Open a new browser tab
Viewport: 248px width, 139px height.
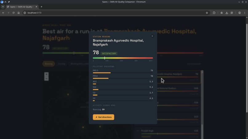click(42, 7)
